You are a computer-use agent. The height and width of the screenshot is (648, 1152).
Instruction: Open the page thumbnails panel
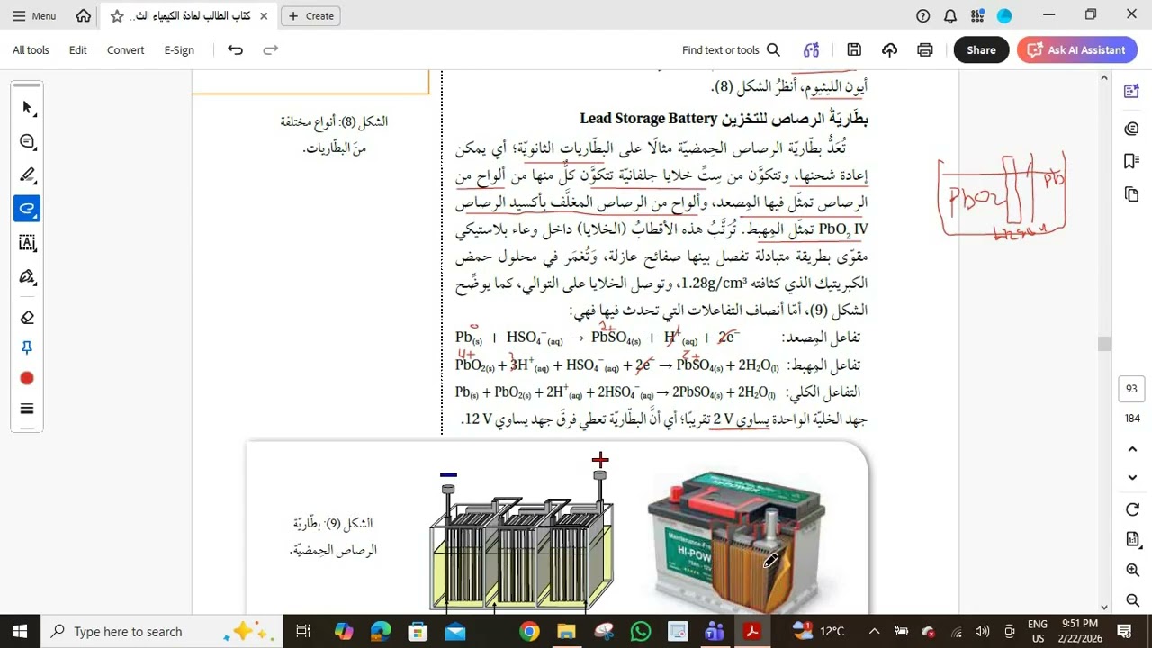click(1132, 194)
